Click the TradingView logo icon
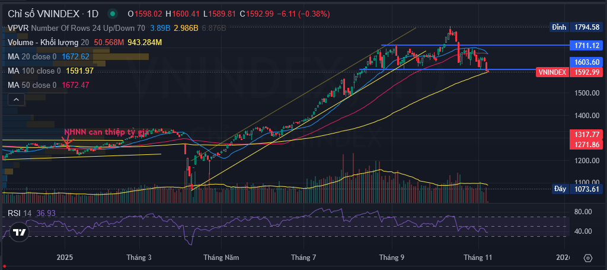607x270 pixels. tap(18, 232)
